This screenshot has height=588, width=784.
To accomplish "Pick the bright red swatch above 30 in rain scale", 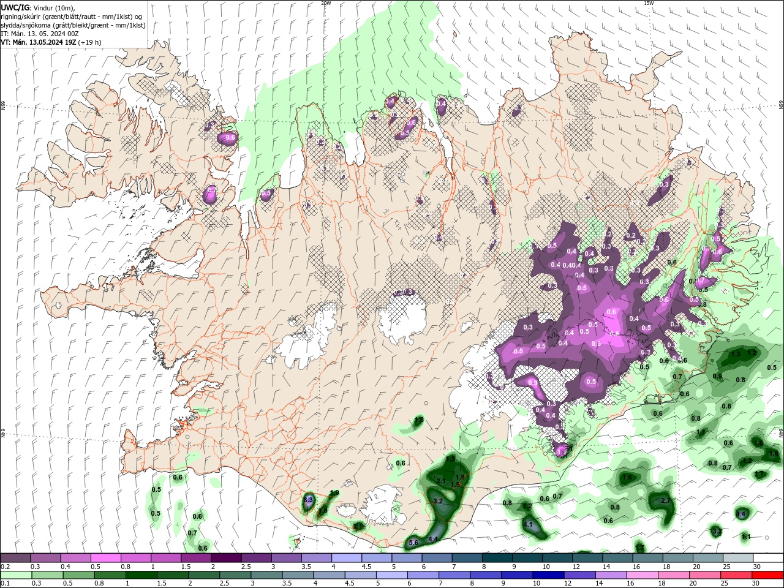I will 768,575.
